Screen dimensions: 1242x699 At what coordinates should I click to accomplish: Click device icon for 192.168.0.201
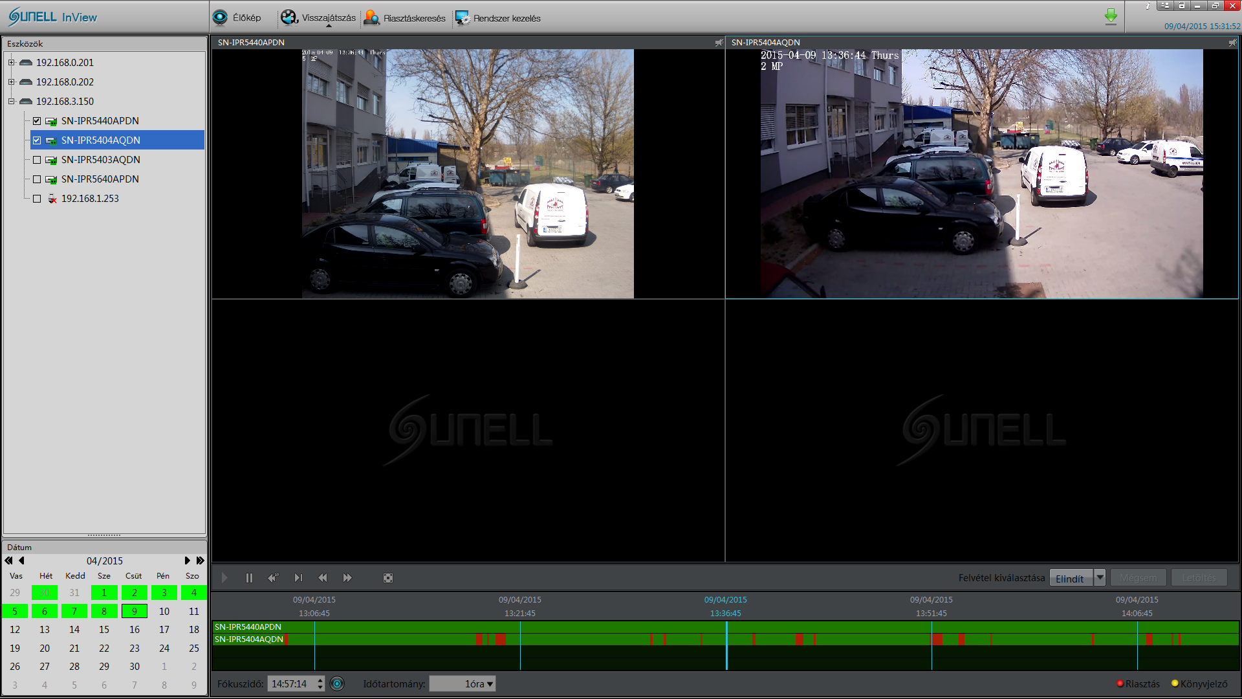tap(26, 63)
